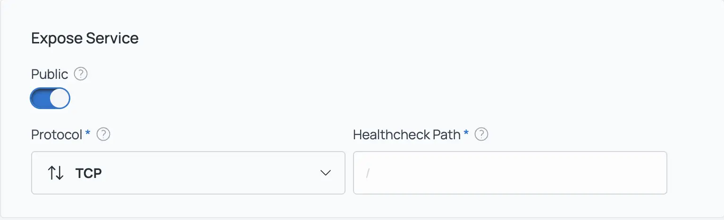The image size is (724, 220).
Task: Click the slash placeholder in the Healthcheck field
Action: coord(368,173)
